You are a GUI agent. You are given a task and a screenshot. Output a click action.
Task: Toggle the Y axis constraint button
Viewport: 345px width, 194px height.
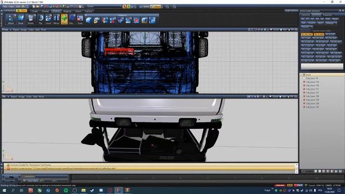[128, 6]
